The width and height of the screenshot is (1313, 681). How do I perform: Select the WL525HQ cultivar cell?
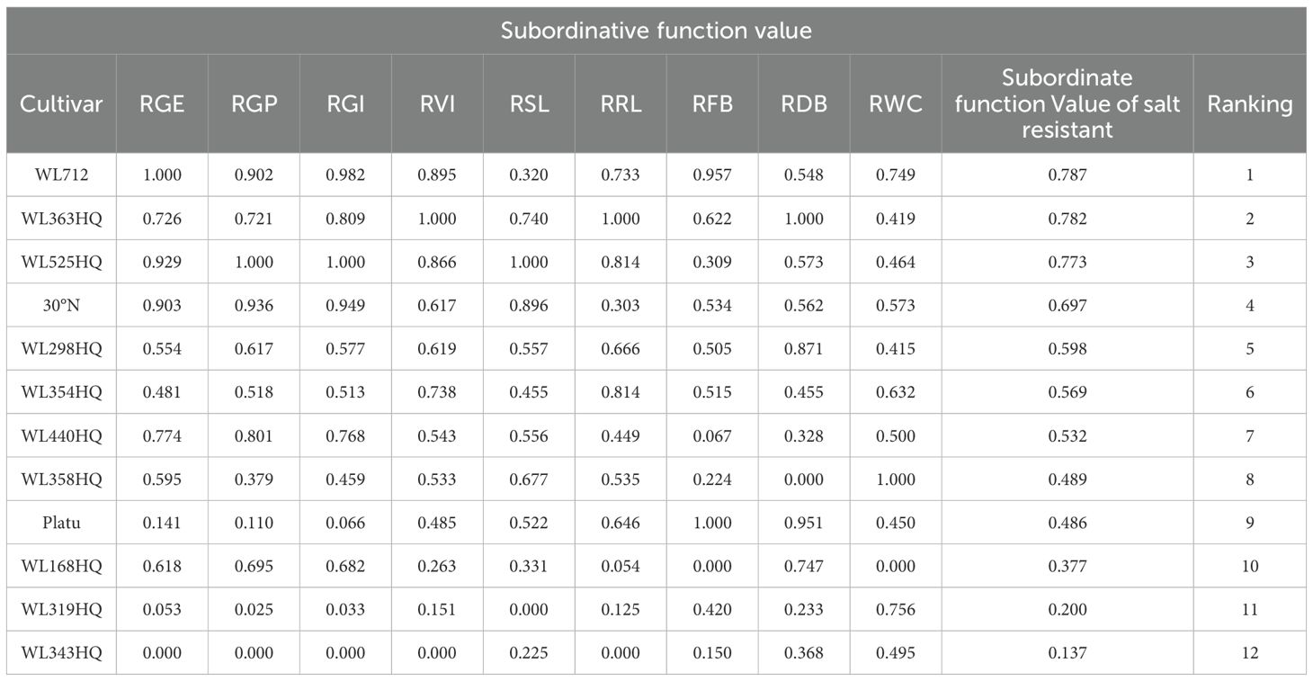pyautogui.click(x=61, y=262)
